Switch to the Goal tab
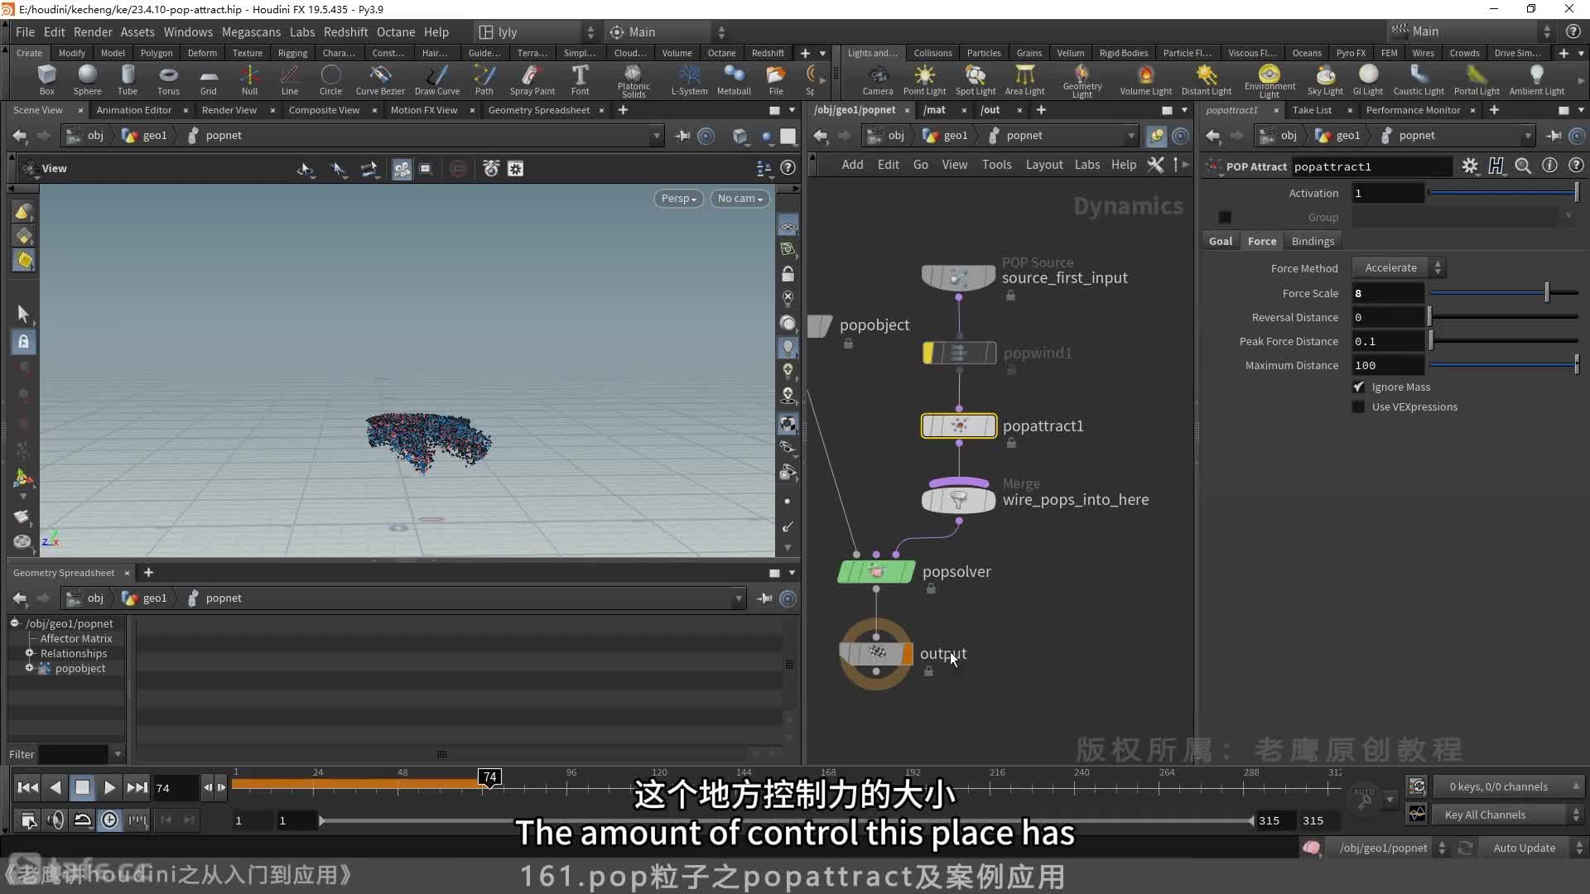 pos(1220,241)
